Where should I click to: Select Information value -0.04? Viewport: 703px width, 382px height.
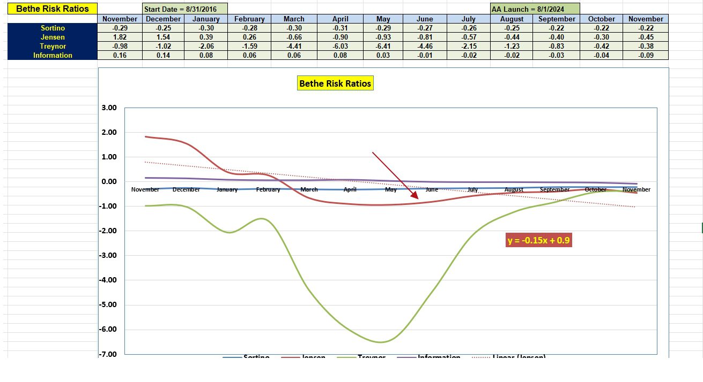point(602,55)
